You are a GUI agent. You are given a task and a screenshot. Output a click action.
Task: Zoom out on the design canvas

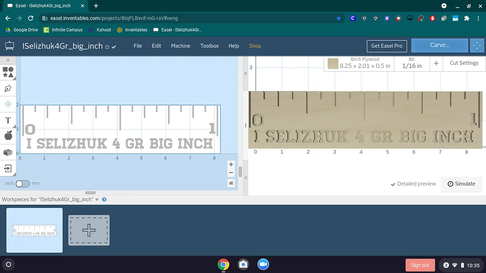click(231, 173)
